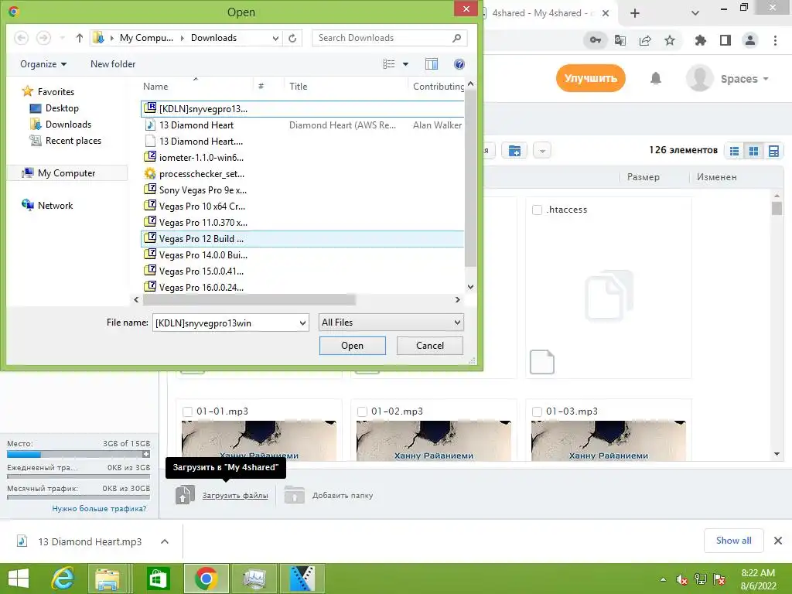Expand 4shared toolbar more-actions arrow
The width and height of the screenshot is (792, 594).
tap(542, 151)
